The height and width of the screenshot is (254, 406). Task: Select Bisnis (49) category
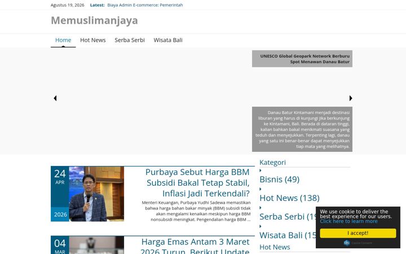(x=279, y=179)
